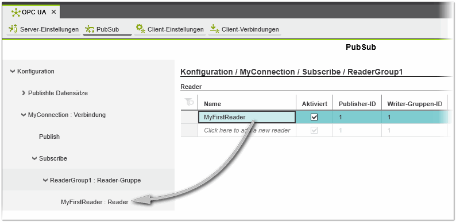Image resolution: width=456 pixels, height=222 pixels.
Task: Click the Client-Verbindungen download icon
Action: [214, 29]
